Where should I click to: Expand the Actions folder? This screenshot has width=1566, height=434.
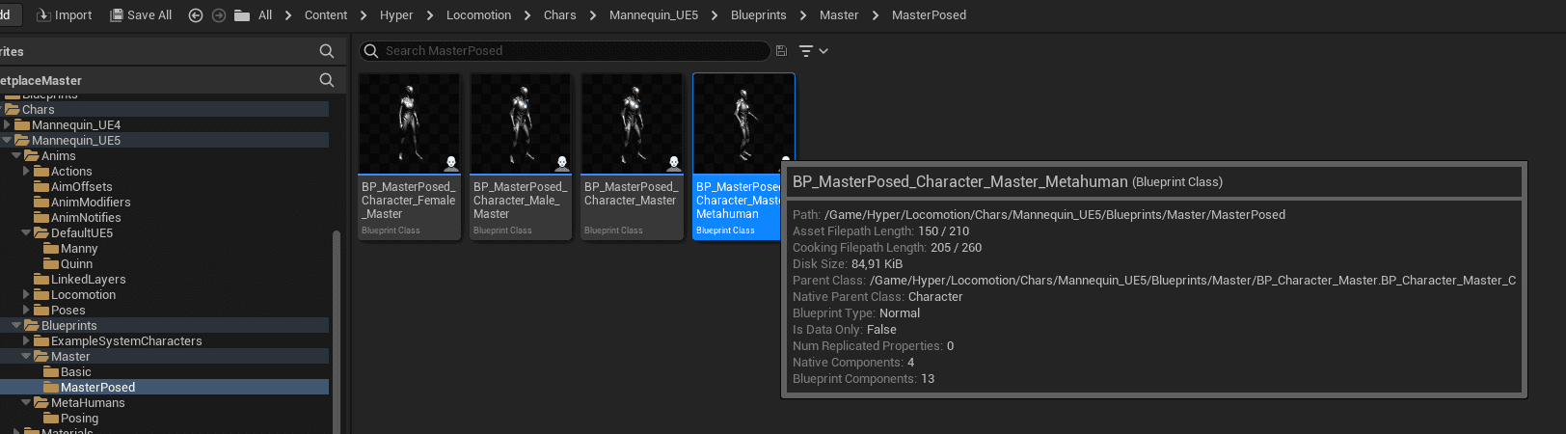pos(27,171)
